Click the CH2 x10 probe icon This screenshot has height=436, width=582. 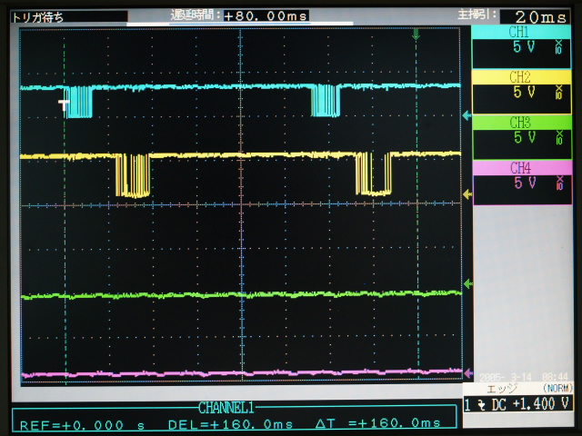click(558, 93)
